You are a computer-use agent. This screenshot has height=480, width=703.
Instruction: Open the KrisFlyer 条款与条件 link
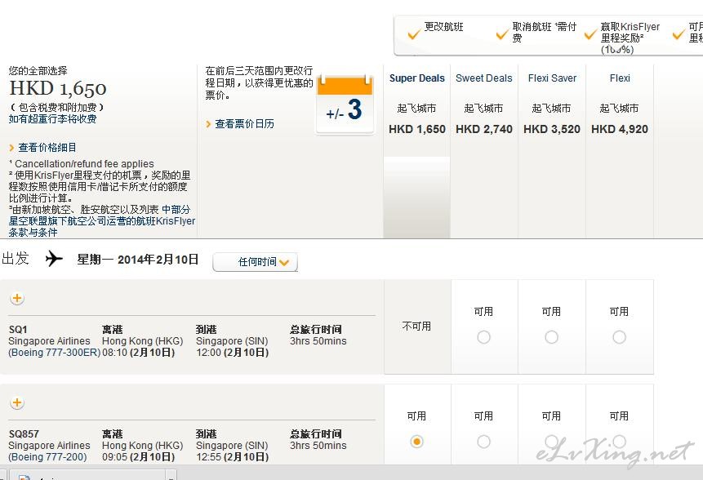33,232
